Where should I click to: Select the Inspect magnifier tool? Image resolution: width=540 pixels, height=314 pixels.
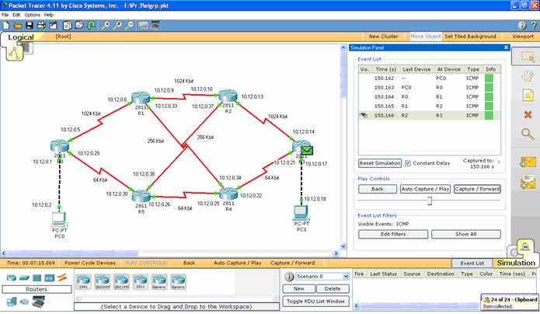click(528, 134)
